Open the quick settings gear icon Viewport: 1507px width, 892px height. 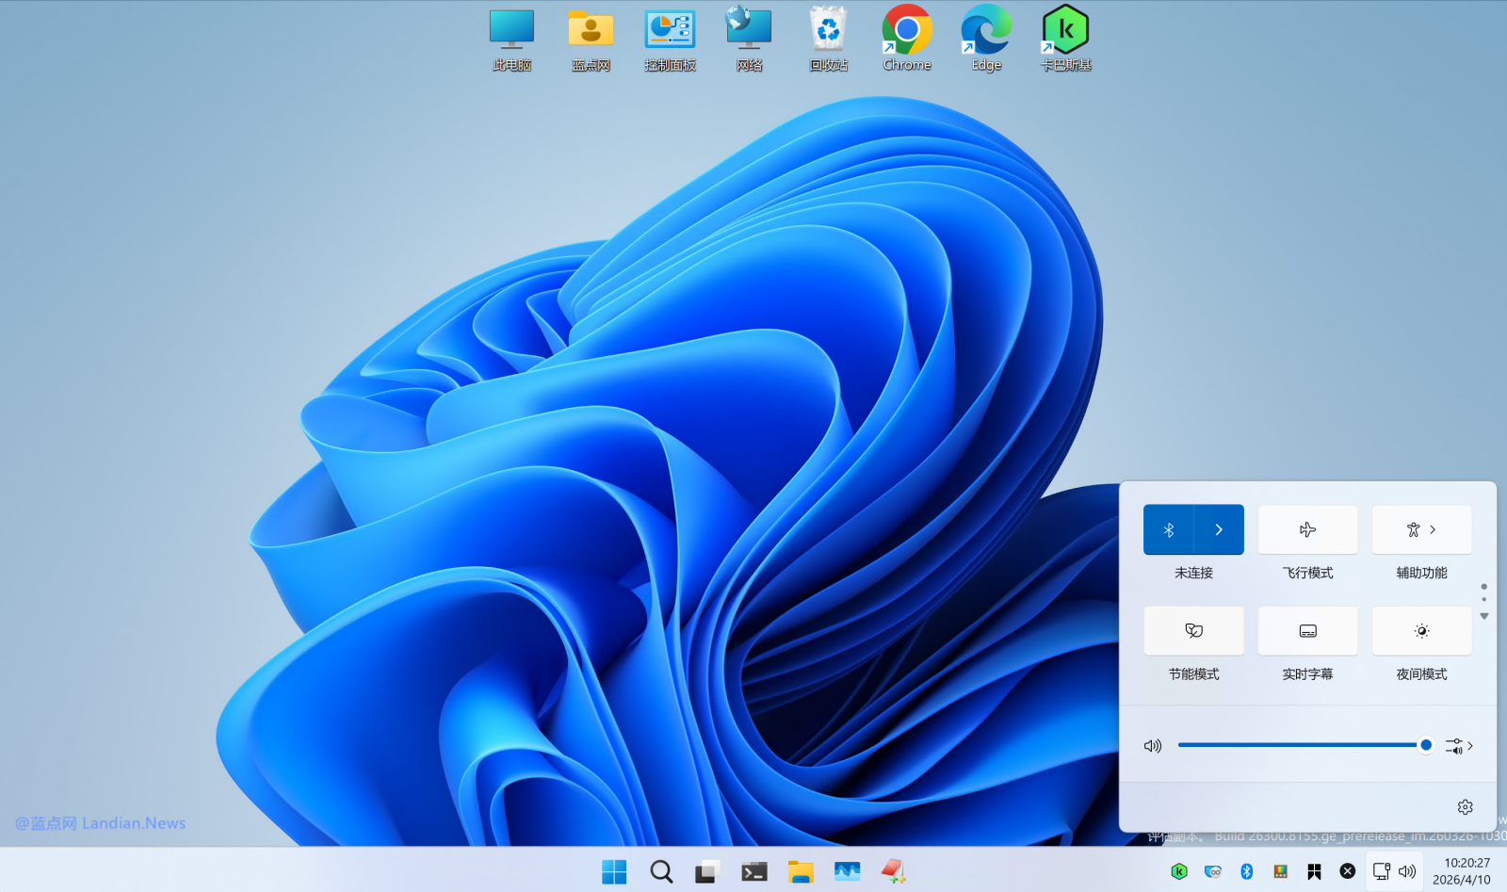[1465, 807]
